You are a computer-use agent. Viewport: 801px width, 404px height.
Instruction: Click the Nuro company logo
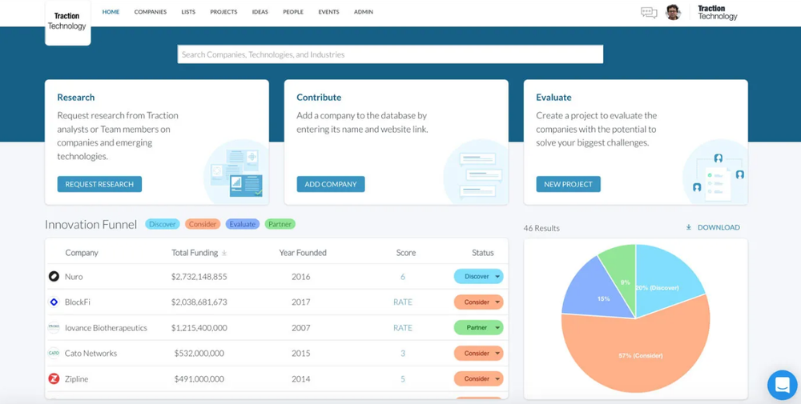(x=54, y=277)
